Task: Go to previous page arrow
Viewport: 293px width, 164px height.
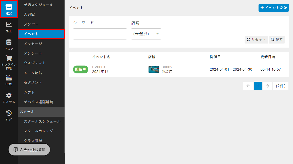Action: 248,86
